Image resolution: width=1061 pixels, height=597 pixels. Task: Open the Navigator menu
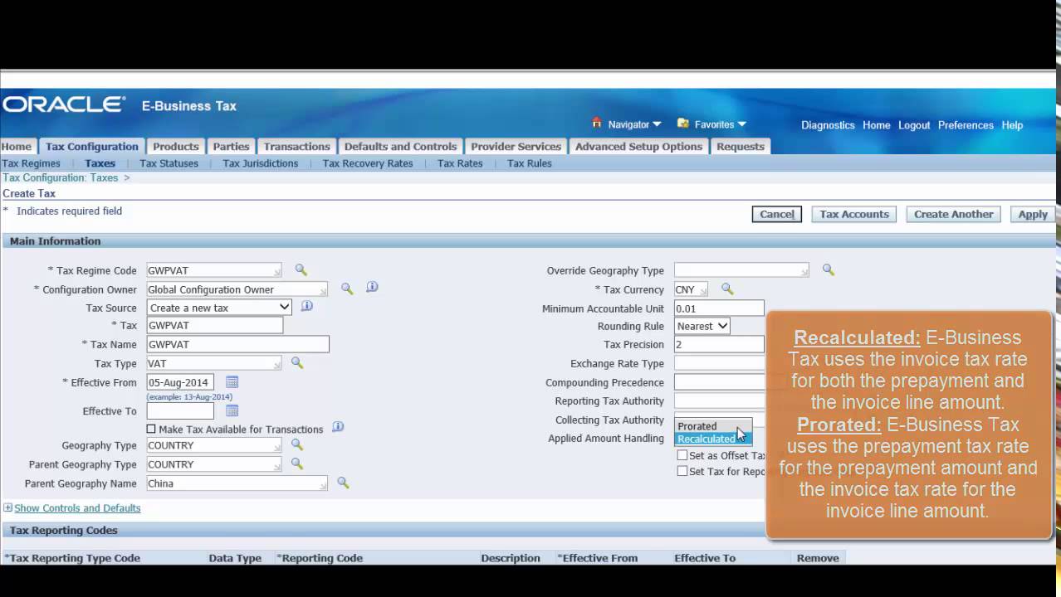pos(634,124)
